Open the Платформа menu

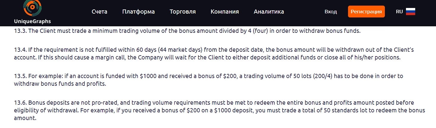(x=138, y=12)
